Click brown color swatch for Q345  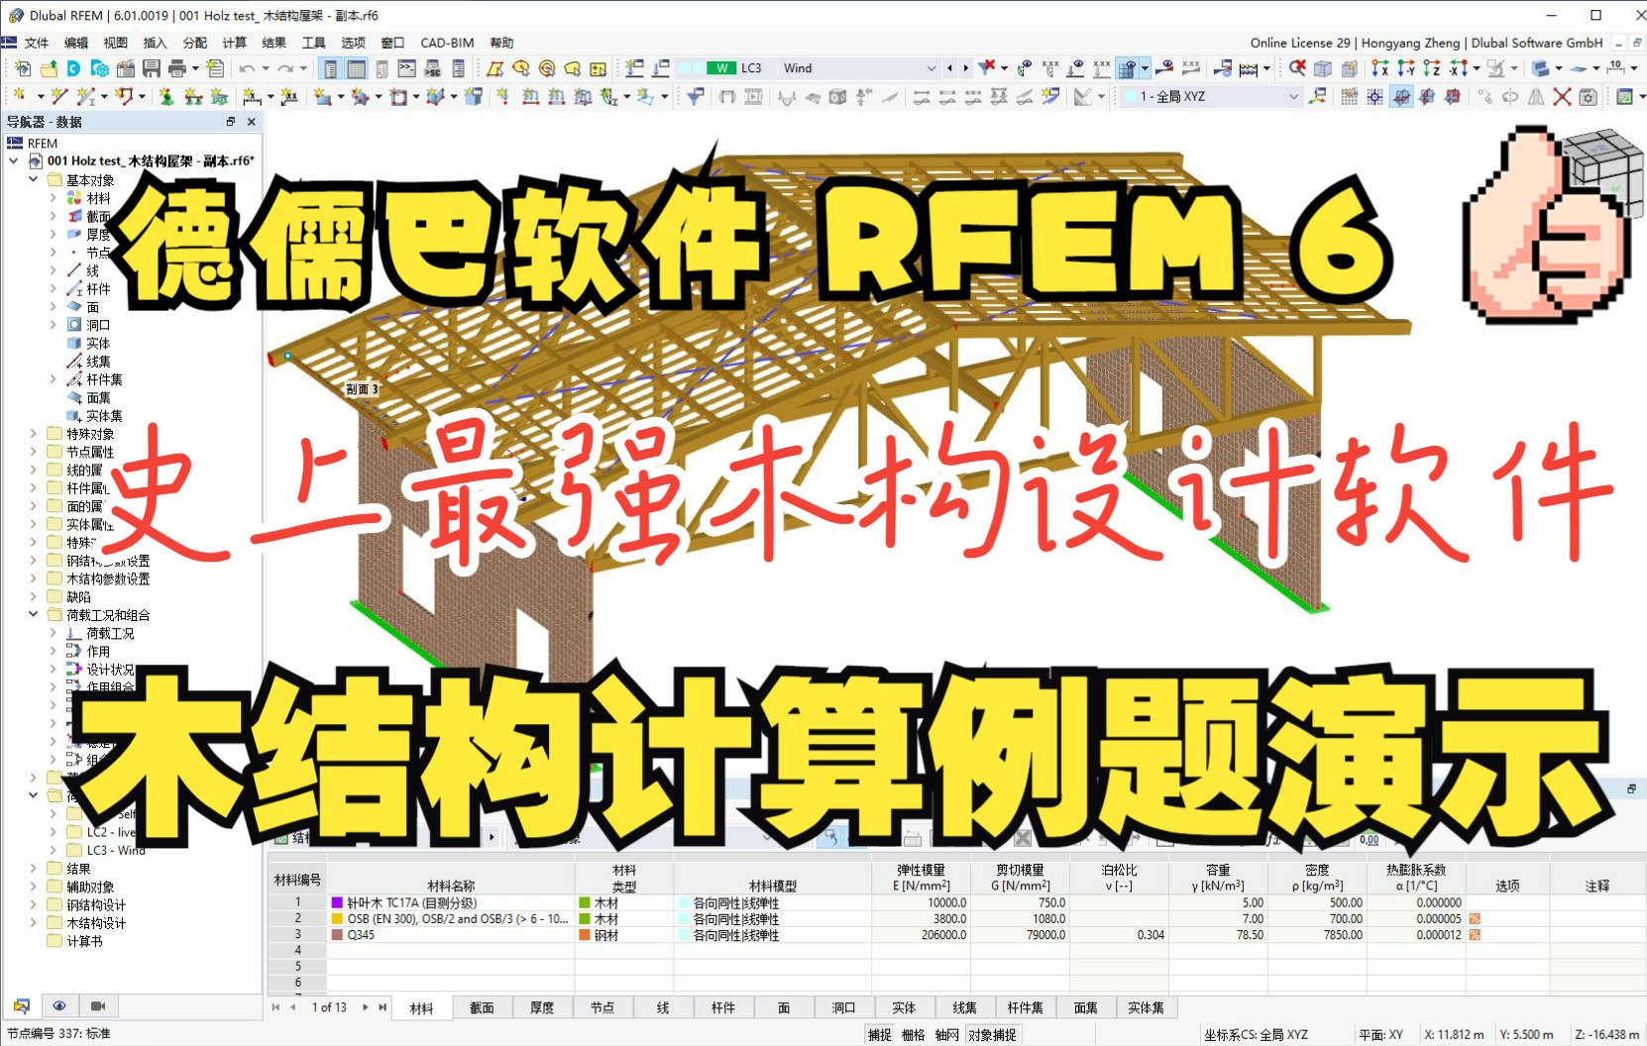click(x=337, y=935)
